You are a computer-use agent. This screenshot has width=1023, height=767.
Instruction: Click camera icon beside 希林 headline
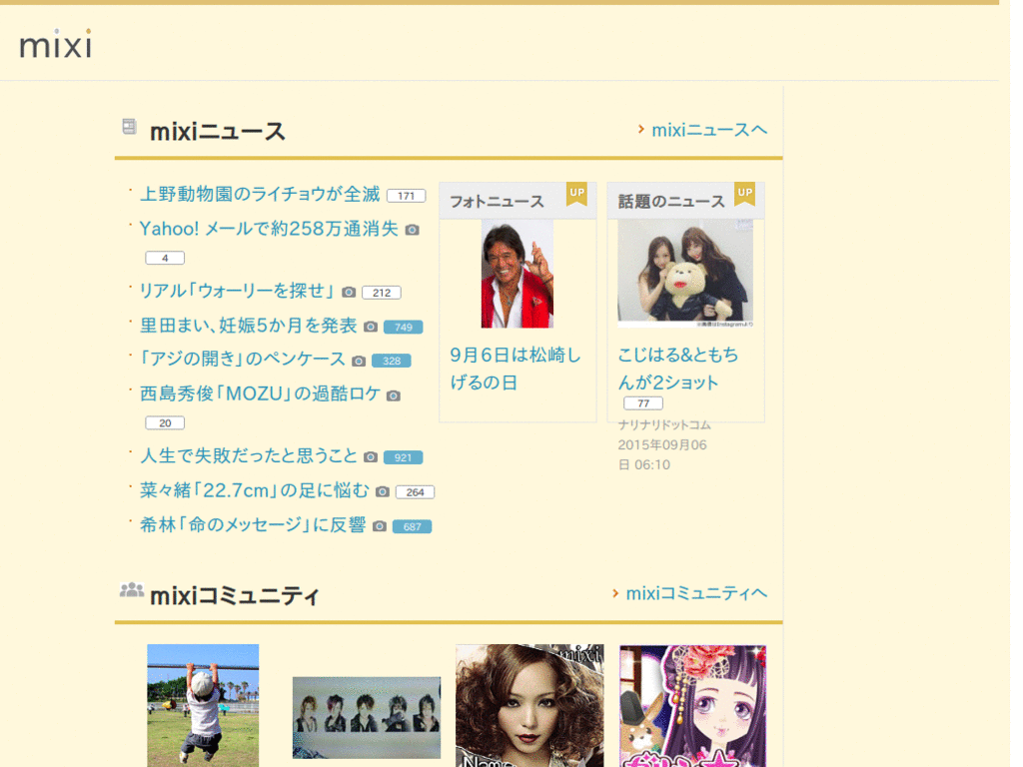point(380,525)
